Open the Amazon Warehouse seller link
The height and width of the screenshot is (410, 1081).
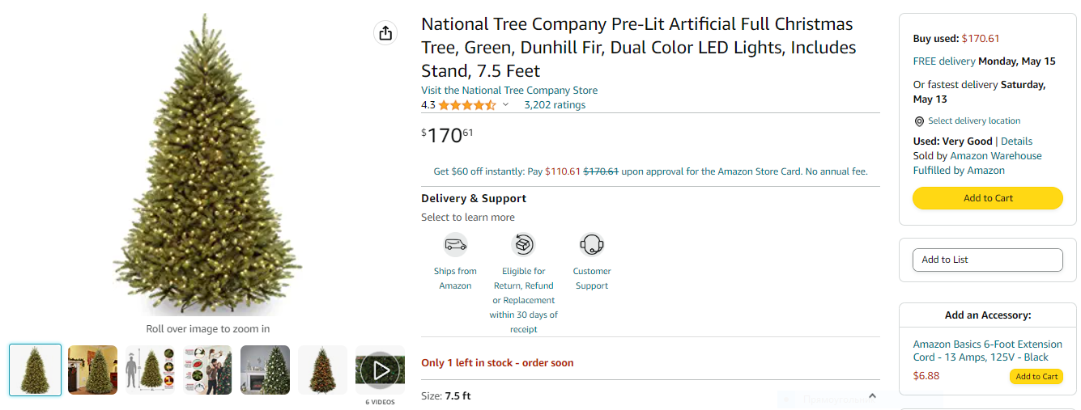pos(995,156)
